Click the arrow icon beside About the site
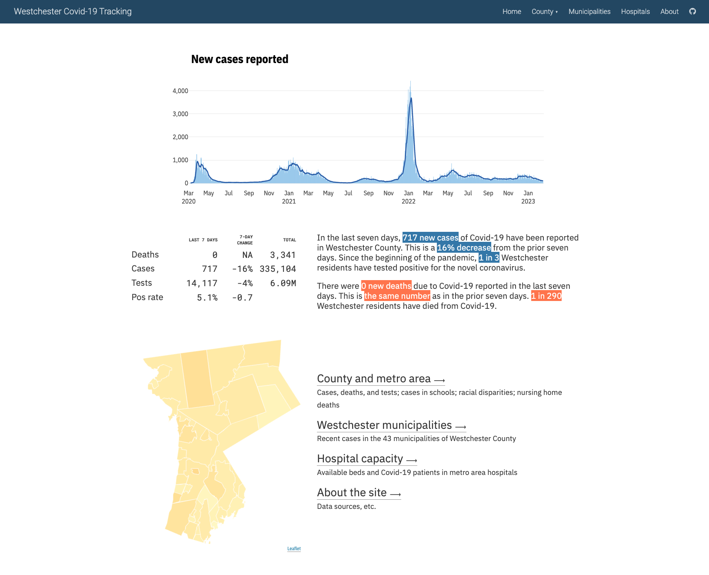709x575 pixels. tap(395, 493)
